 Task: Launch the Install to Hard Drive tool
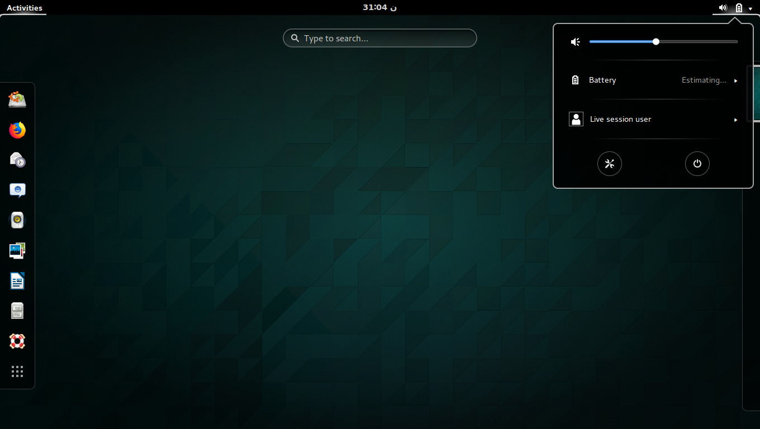[x=17, y=99]
